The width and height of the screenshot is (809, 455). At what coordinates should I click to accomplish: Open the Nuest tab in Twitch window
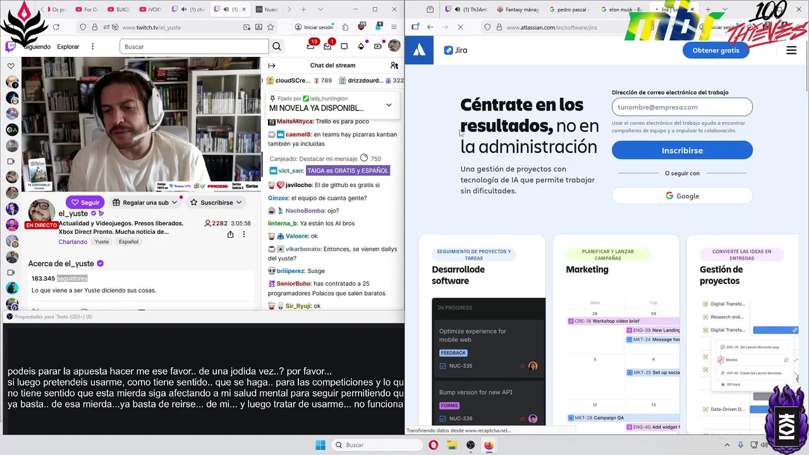tap(267, 9)
